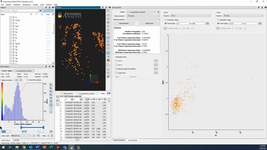The width and height of the screenshot is (267, 150).
Task: Toggle the Cs data checkbox
Action: click(10, 23)
